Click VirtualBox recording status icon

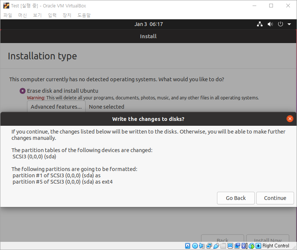point(237,246)
